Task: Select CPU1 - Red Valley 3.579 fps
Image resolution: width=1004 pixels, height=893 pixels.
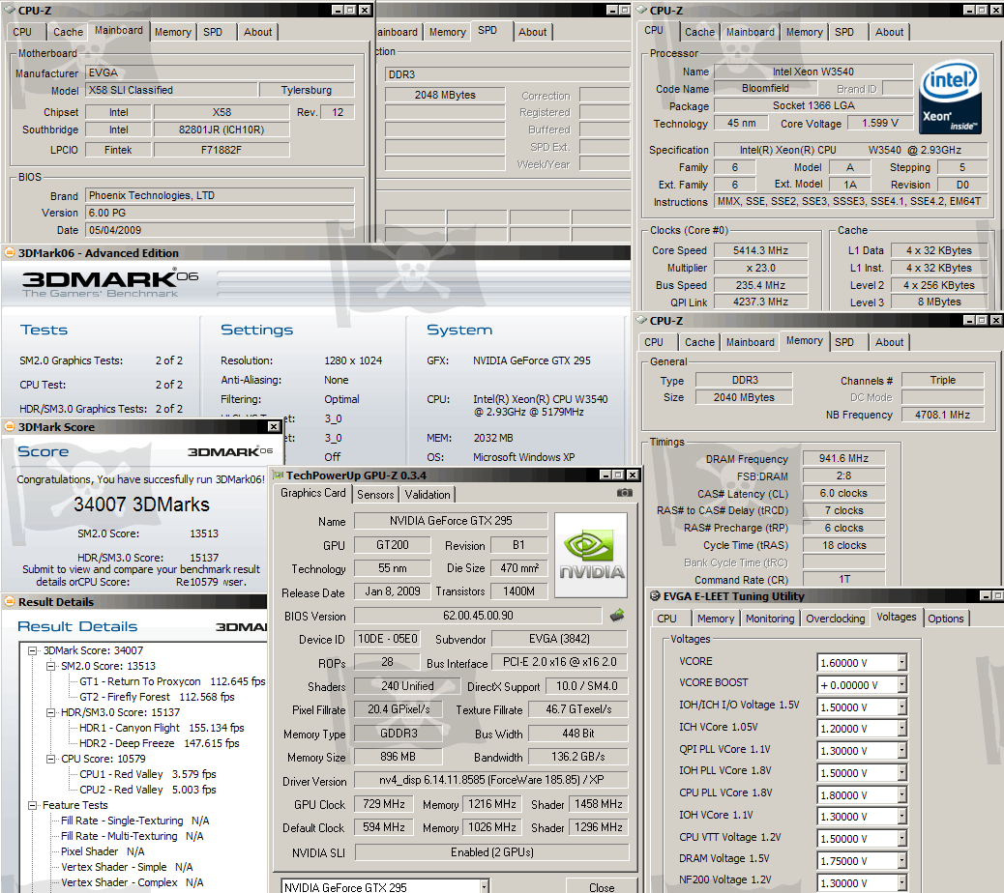Action: click(148, 774)
